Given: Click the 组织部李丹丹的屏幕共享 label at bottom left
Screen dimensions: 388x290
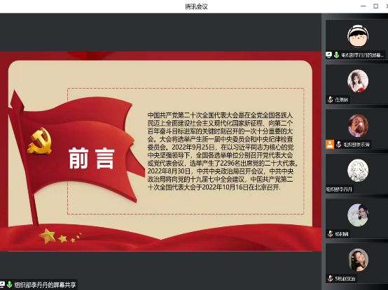Looking at the screenshot, I should click(45, 285).
